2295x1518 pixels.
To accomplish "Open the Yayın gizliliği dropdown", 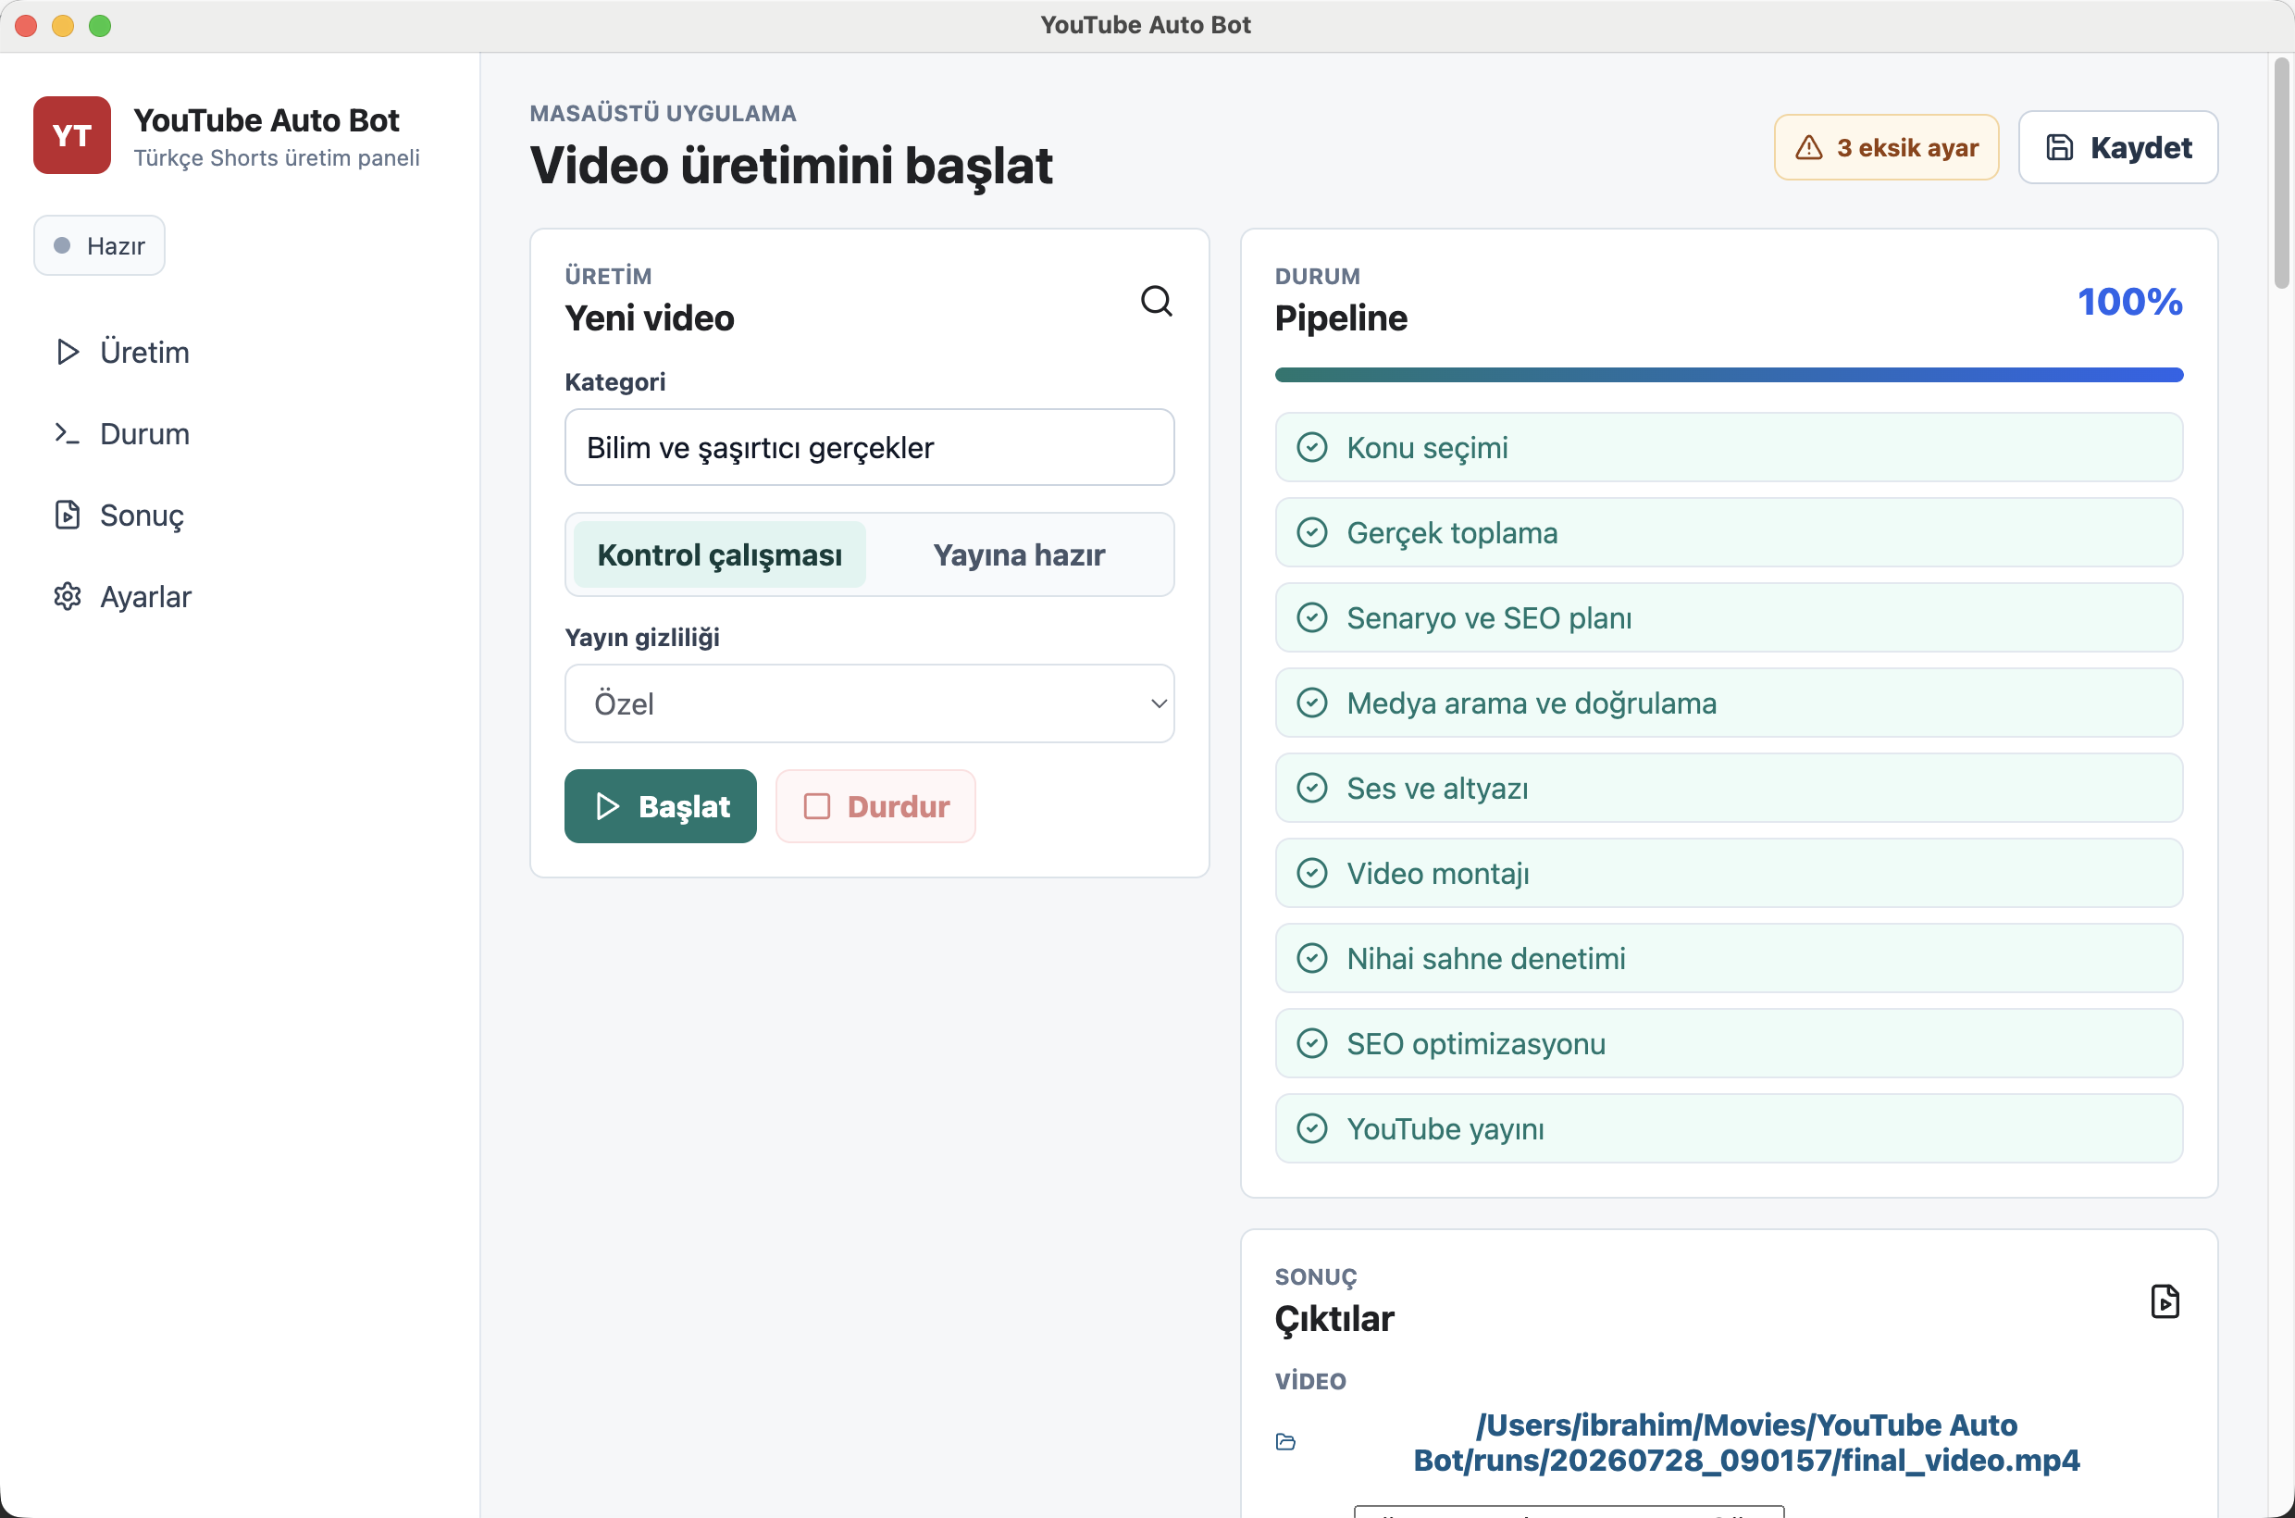I will point(869,703).
